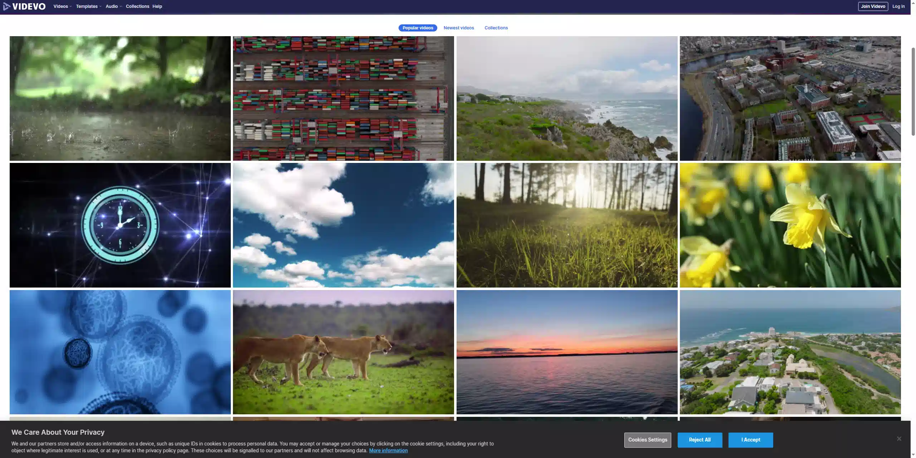Viewport: 916px width, 458px height.
Task: Open the Templates dropdown menu
Action: [x=88, y=6]
